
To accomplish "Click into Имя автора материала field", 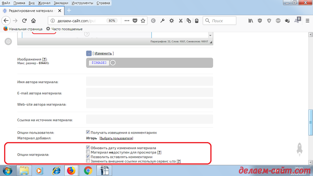I will [149, 81].
